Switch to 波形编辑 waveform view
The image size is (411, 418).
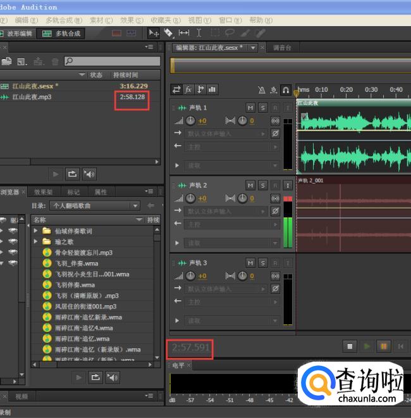point(16,34)
